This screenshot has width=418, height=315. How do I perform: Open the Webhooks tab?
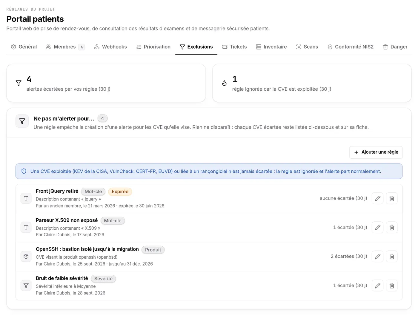tap(110, 47)
